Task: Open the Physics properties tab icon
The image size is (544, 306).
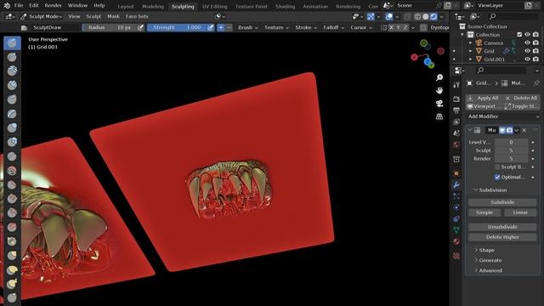Action: coord(456,207)
